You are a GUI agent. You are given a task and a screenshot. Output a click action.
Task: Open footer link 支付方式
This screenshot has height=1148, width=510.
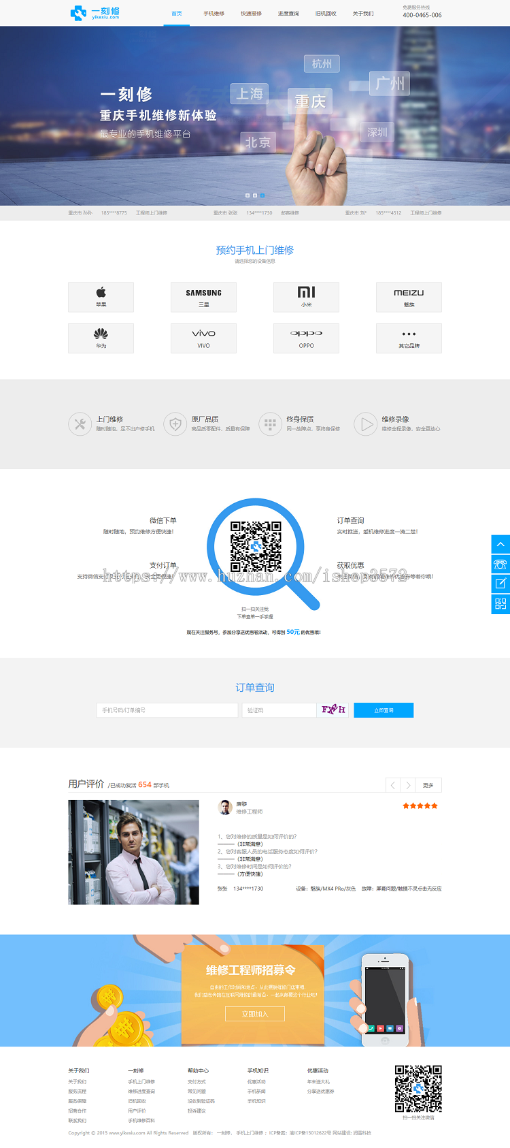click(x=197, y=1081)
